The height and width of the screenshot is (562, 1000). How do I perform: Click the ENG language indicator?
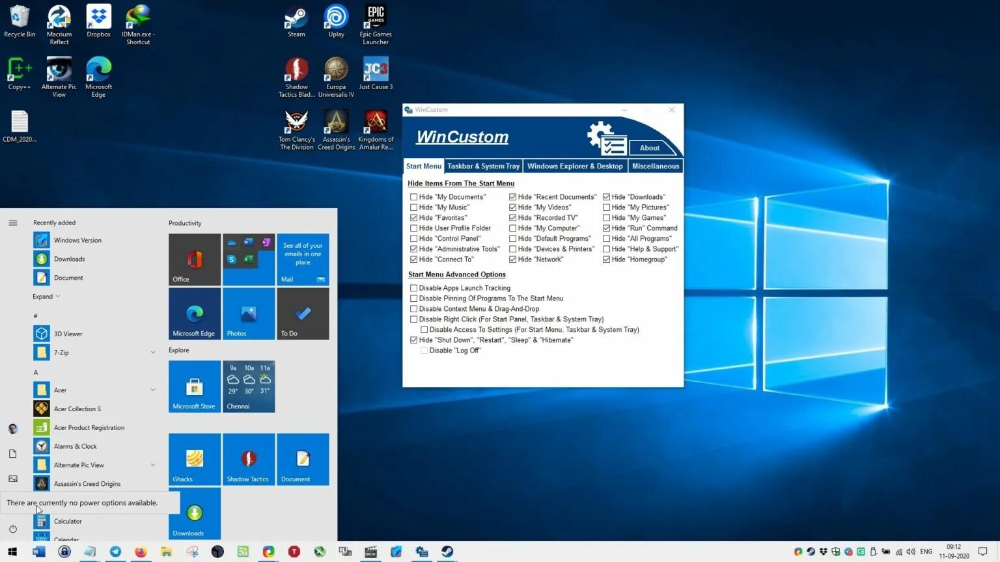tap(926, 552)
